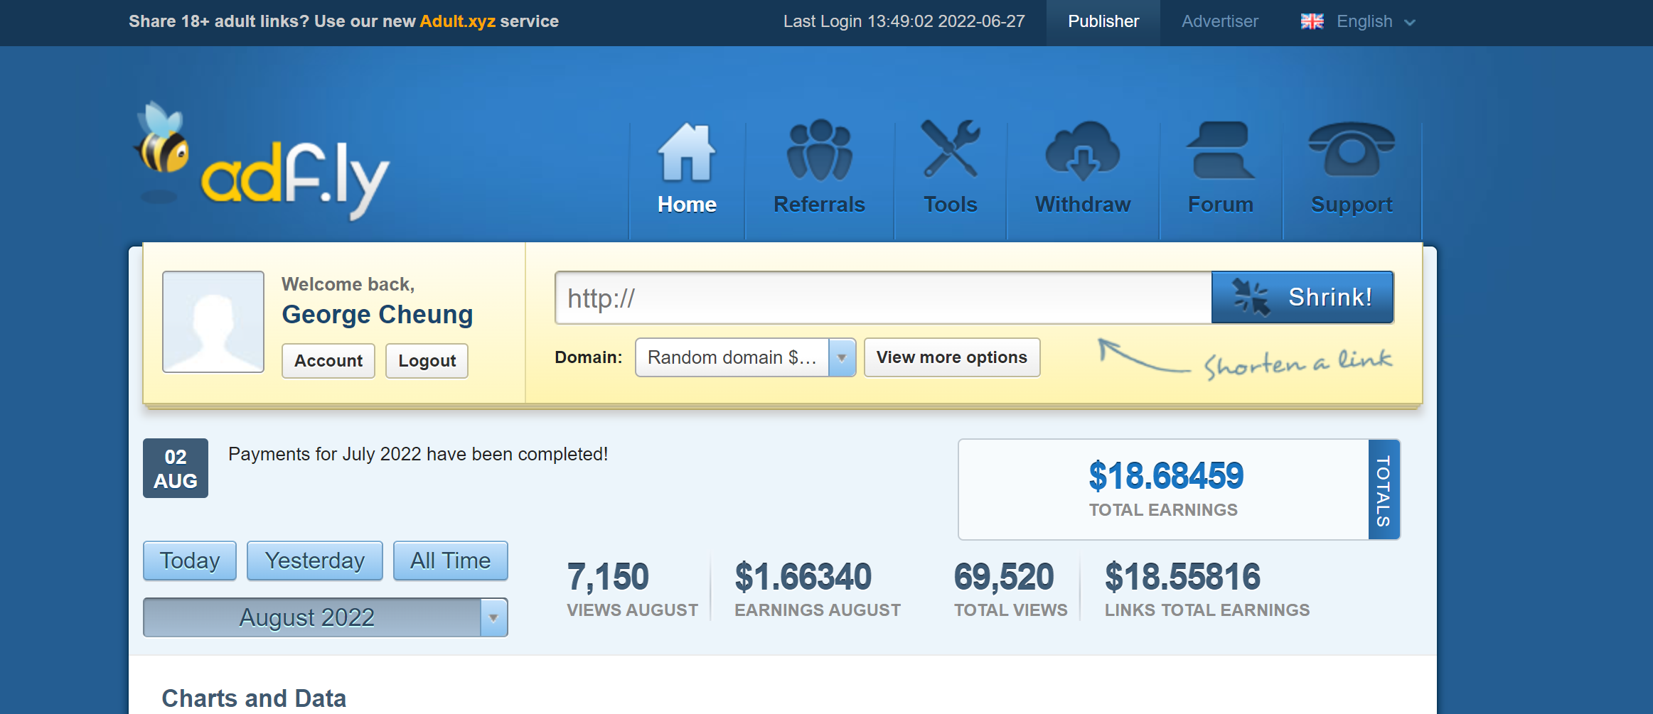The width and height of the screenshot is (1653, 714).
Task: Go to the Referrals menu label
Action: pos(819,205)
